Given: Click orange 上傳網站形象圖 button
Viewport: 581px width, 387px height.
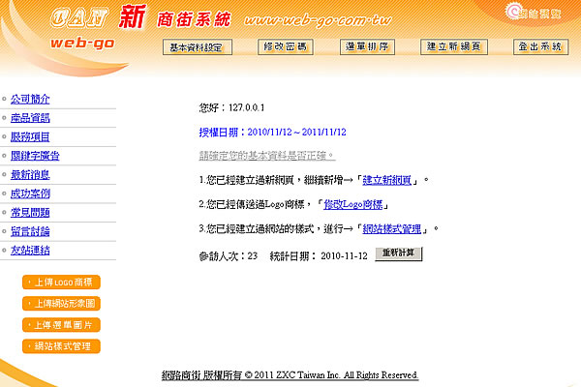Looking at the screenshot, I should 61,304.
